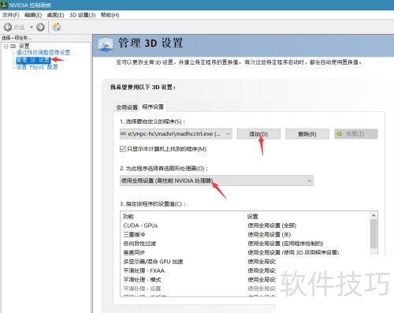Screen dimensions: 394x313
Task: Open the 文件(F) menu
Action: (x=11, y=15)
